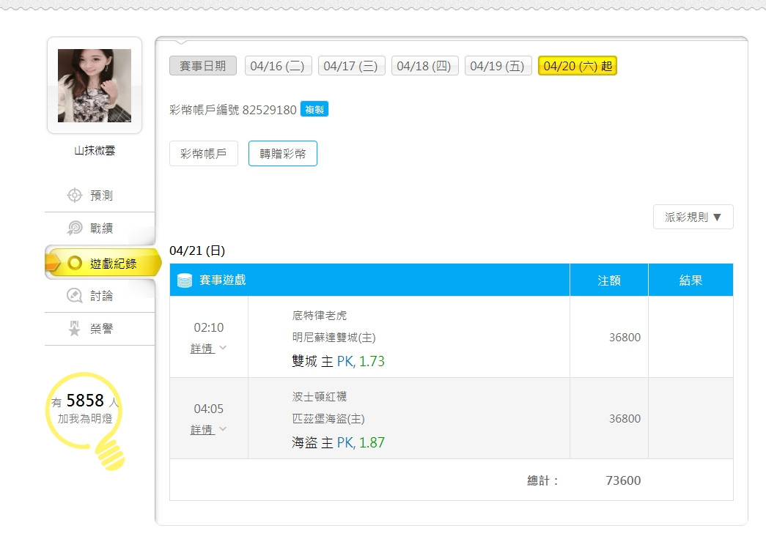Click the pick 海盜 主 PK, 1.87
This screenshot has width=766, height=539.
(x=338, y=443)
